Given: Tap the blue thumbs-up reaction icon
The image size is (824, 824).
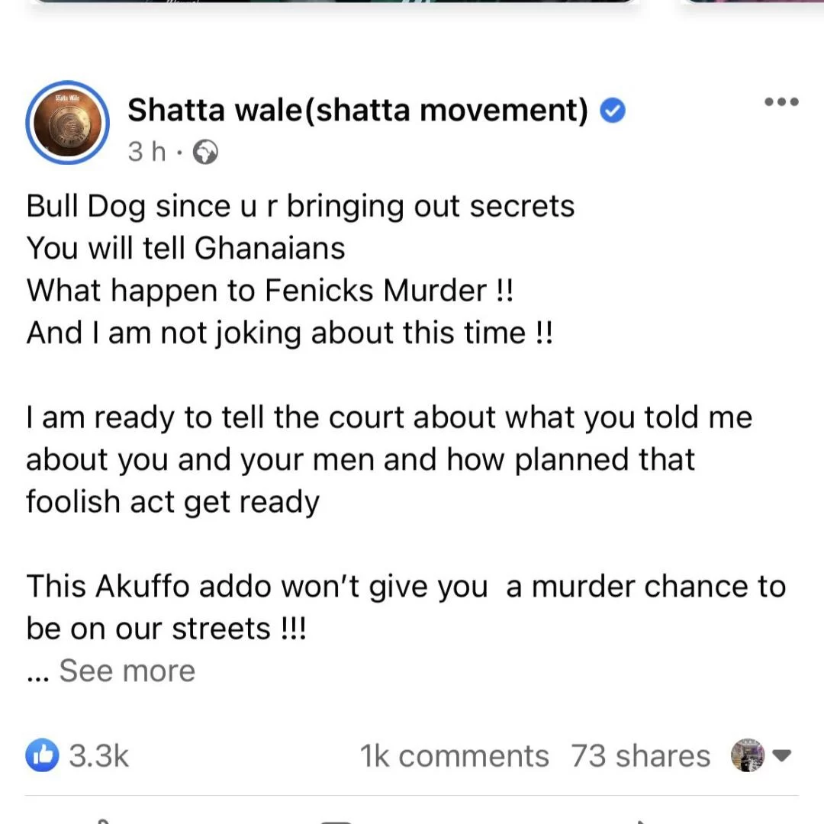Looking at the screenshot, I should 42,755.
